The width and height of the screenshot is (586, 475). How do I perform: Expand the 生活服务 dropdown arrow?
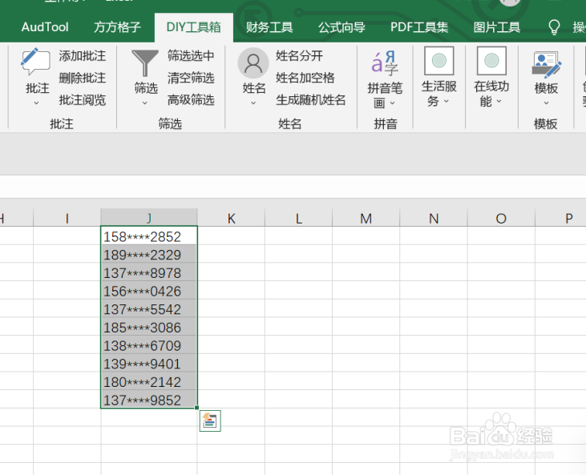447,101
